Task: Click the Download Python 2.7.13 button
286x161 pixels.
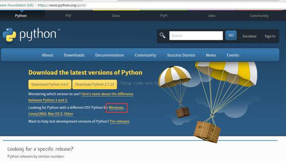Action: pyautogui.click(x=95, y=85)
